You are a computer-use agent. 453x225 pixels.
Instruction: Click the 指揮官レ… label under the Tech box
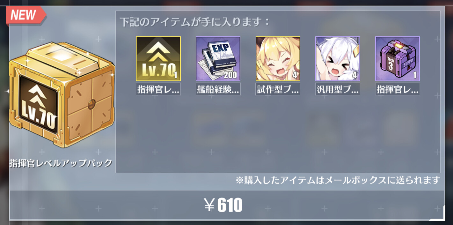pyautogui.click(x=398, y=89)
